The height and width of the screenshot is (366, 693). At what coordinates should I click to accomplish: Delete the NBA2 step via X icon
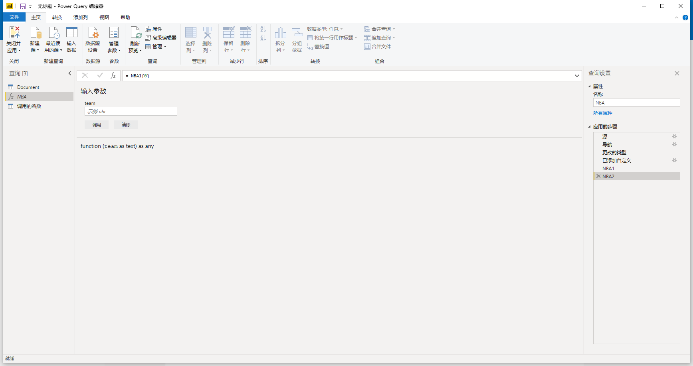coord(598,176)
